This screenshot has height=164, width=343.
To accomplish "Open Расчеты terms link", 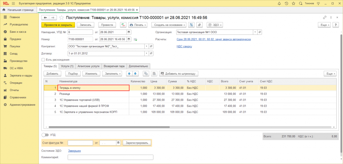I will (x=213, y=39).
